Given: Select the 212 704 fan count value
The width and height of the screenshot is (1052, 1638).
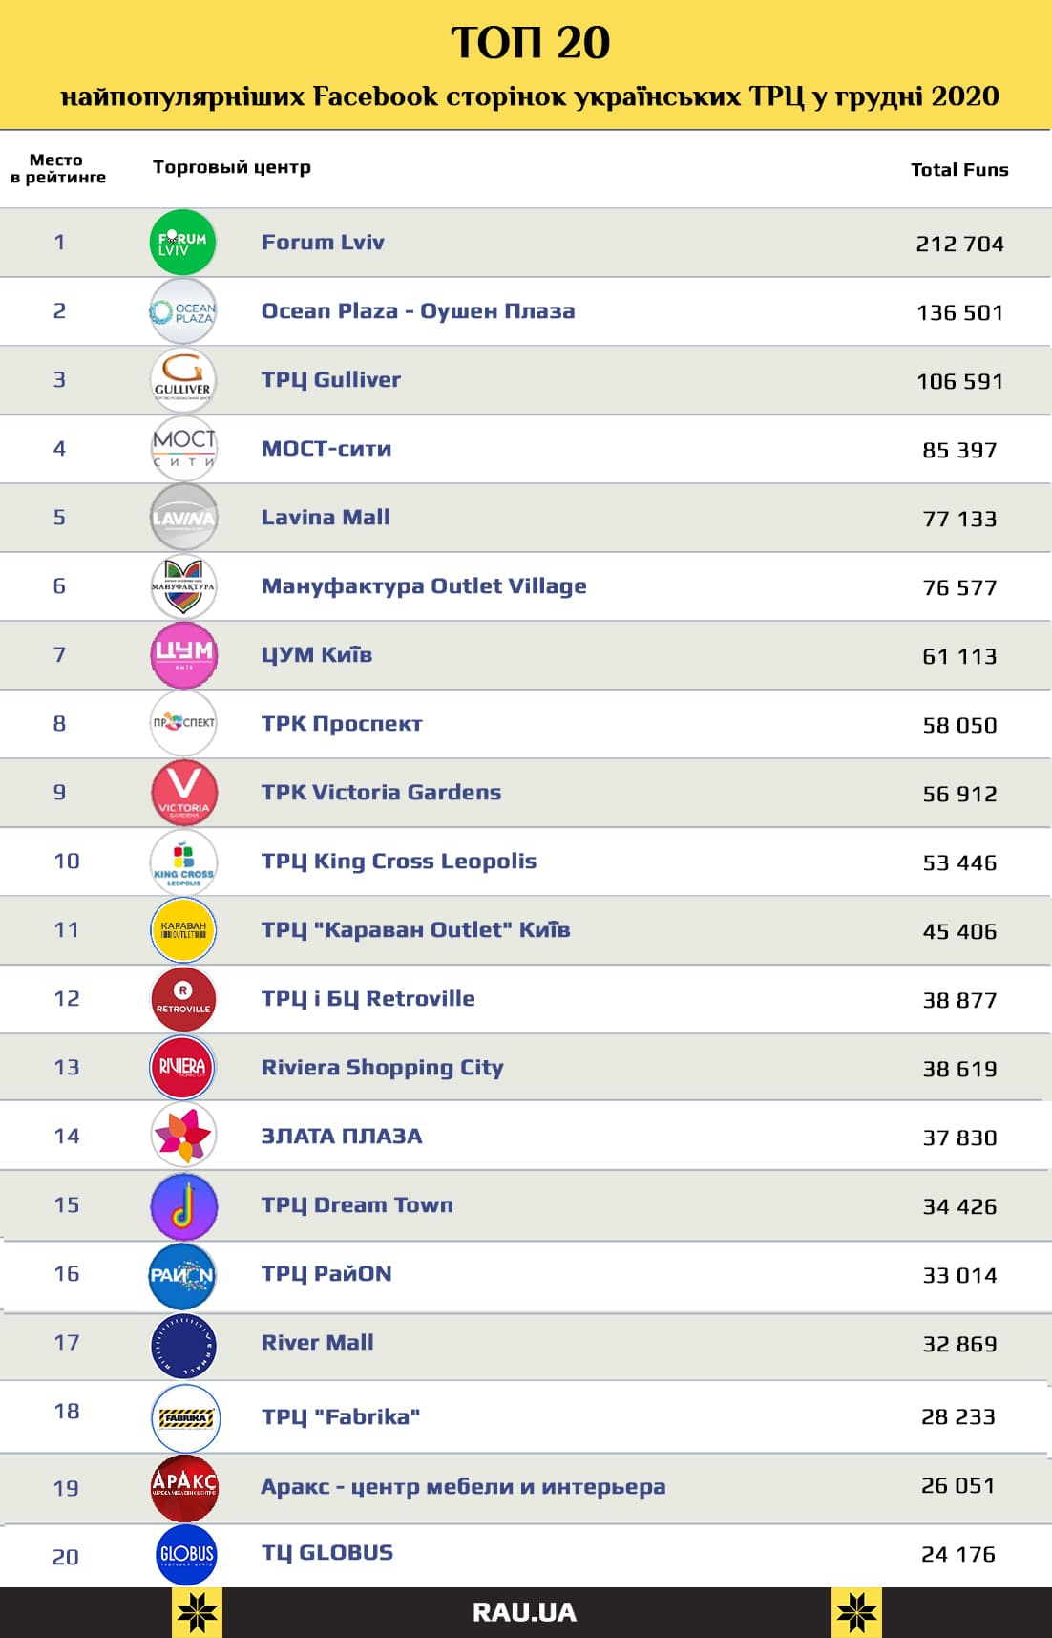Looking at the screenshot, I should click(x=959, y=245).
